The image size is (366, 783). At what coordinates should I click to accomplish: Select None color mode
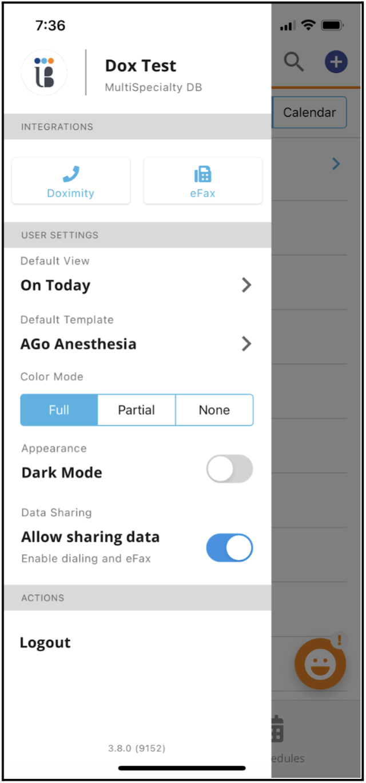click(x=214, y=410)
